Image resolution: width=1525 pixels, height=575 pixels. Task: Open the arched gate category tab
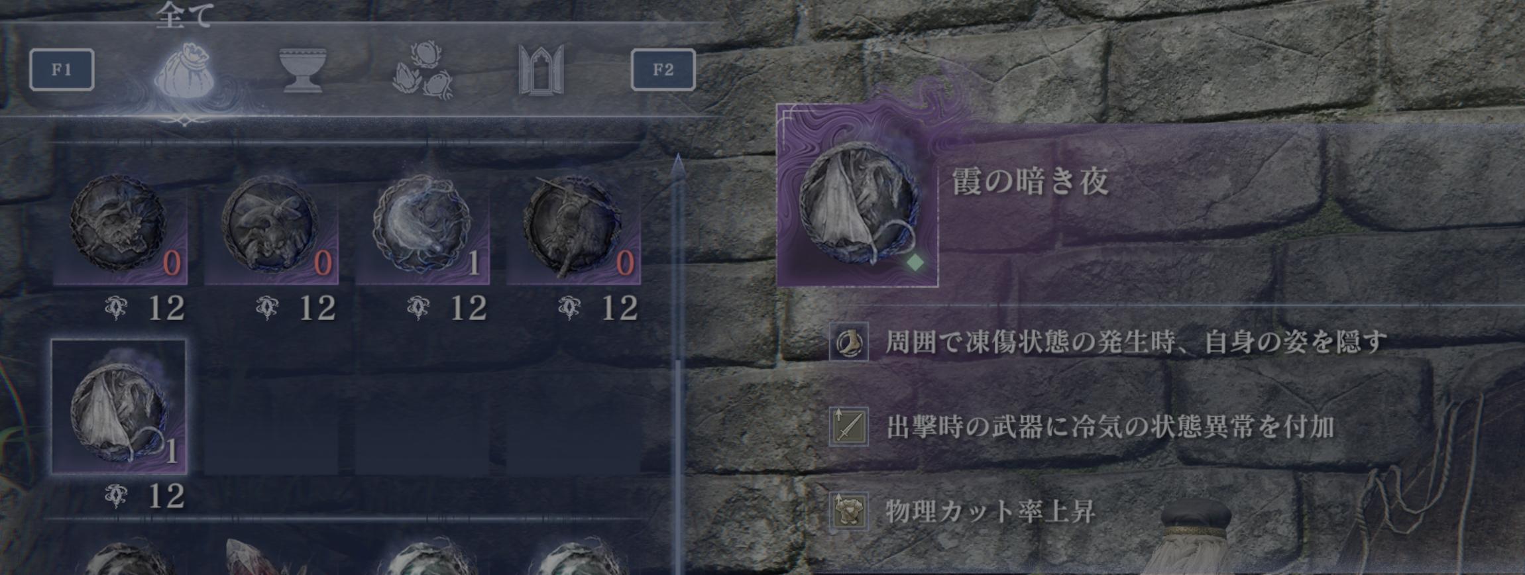pos(541,70)
